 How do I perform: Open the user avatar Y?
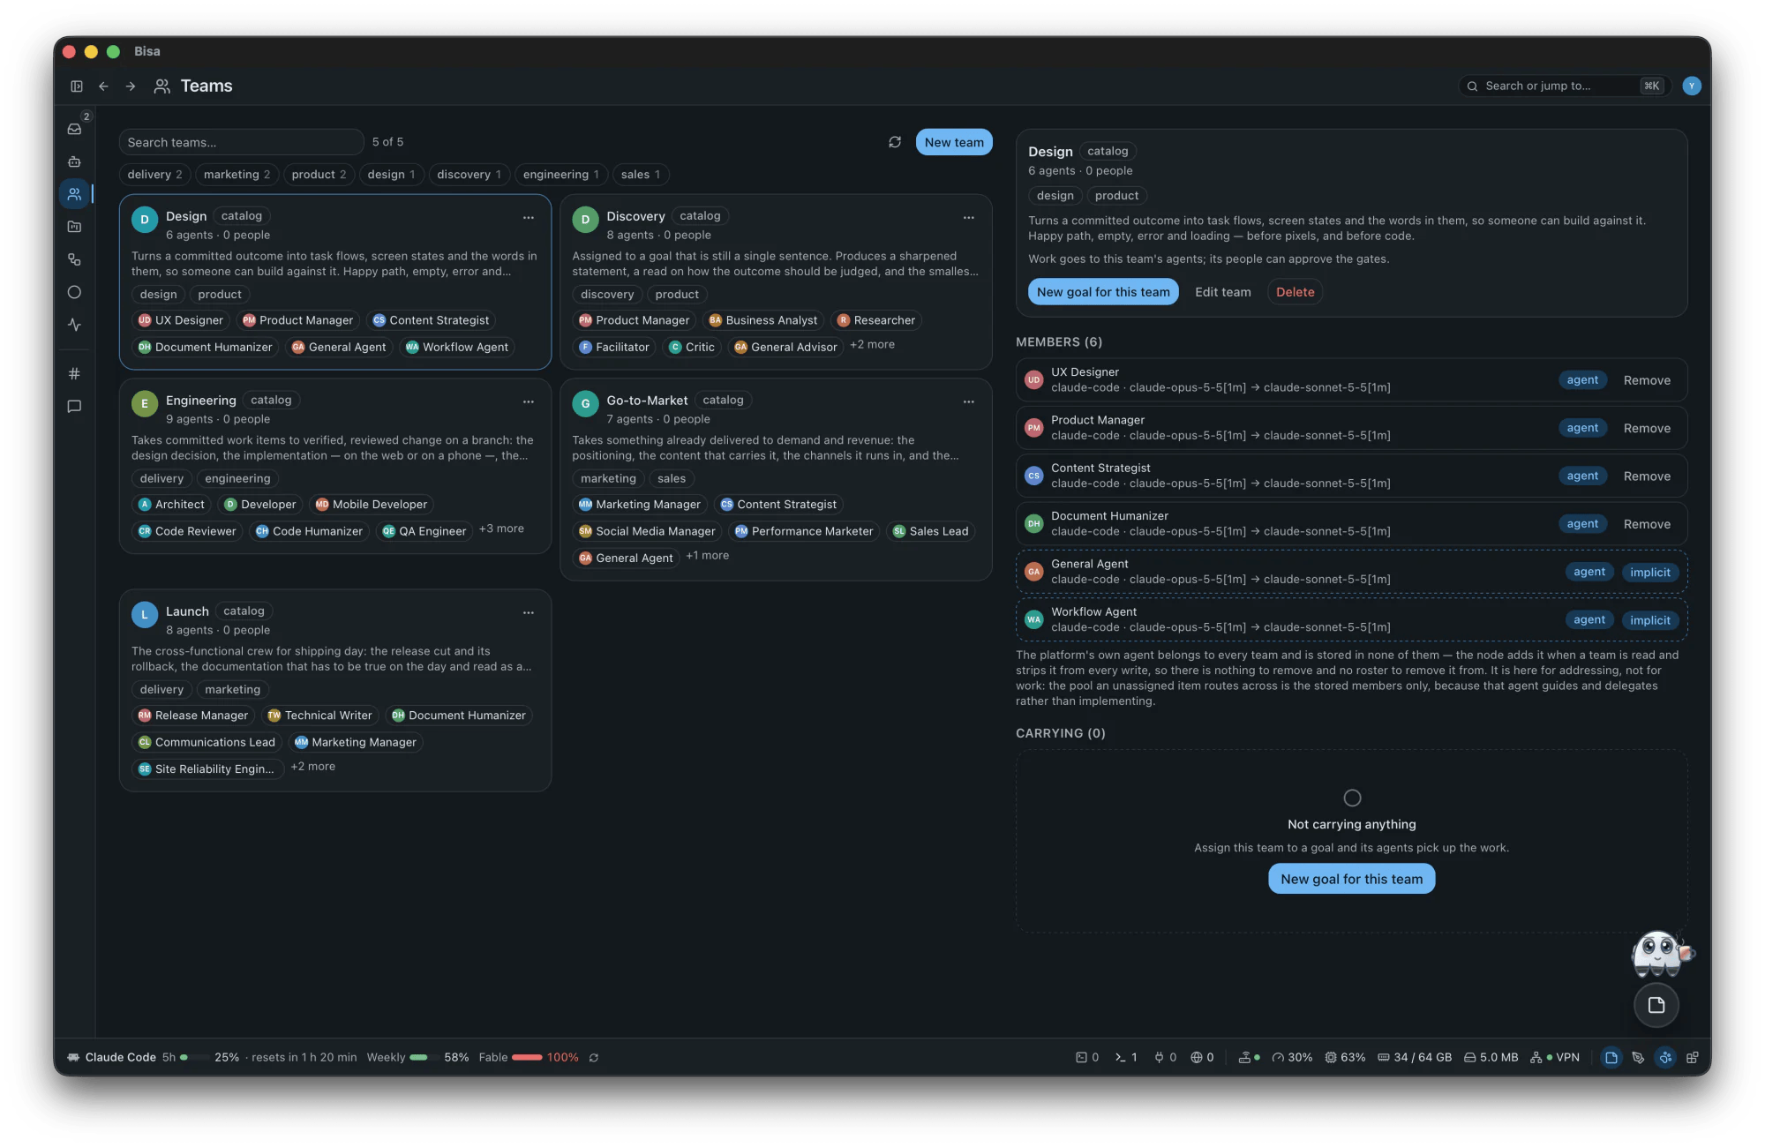click(x=1691, y=86)
